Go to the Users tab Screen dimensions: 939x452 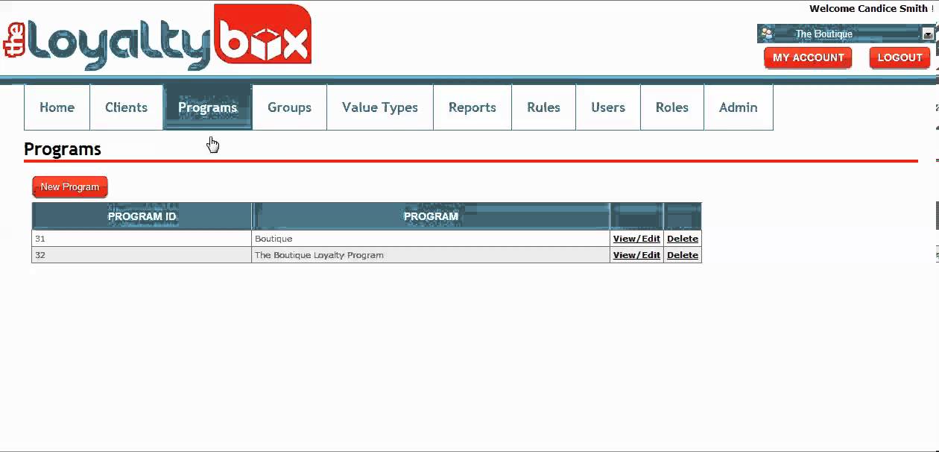pos(608,107)
